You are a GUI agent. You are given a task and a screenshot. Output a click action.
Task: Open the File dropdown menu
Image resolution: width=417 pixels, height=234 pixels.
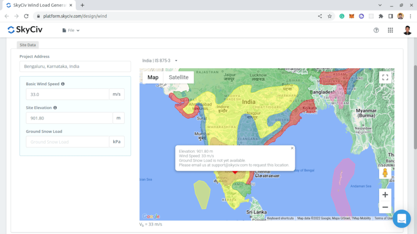(71, 30)
